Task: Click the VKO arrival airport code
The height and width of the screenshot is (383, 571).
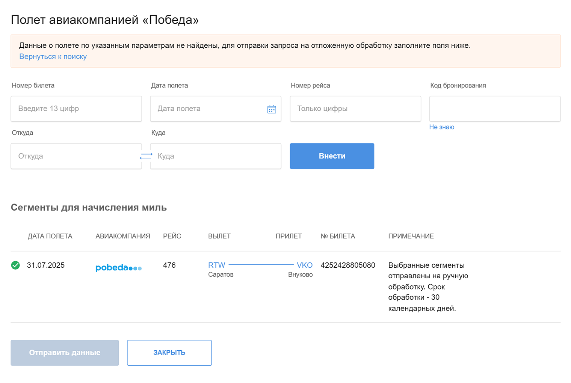Action: coord(305,265)
